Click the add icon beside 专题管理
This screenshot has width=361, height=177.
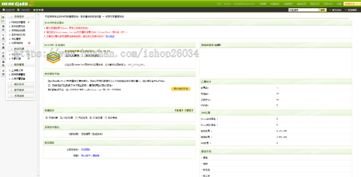[28, 58]
